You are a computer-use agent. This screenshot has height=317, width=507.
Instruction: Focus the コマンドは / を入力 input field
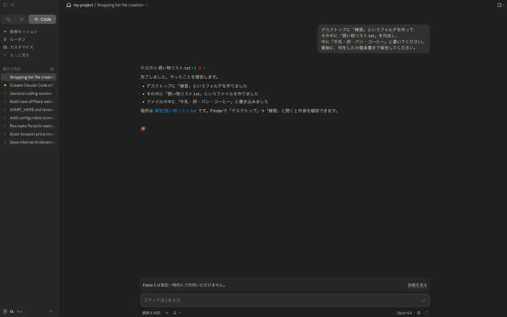coord(285,300)
